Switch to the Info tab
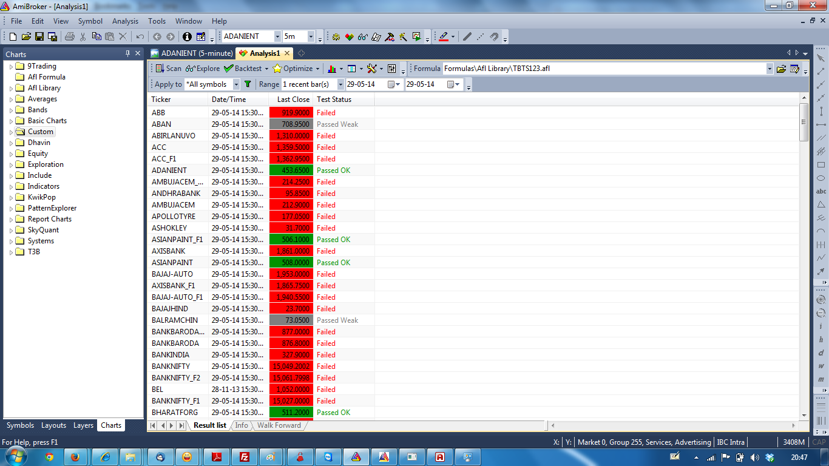Screen dimensions: 829x466 pyautogui.click(x=242, y=425)
